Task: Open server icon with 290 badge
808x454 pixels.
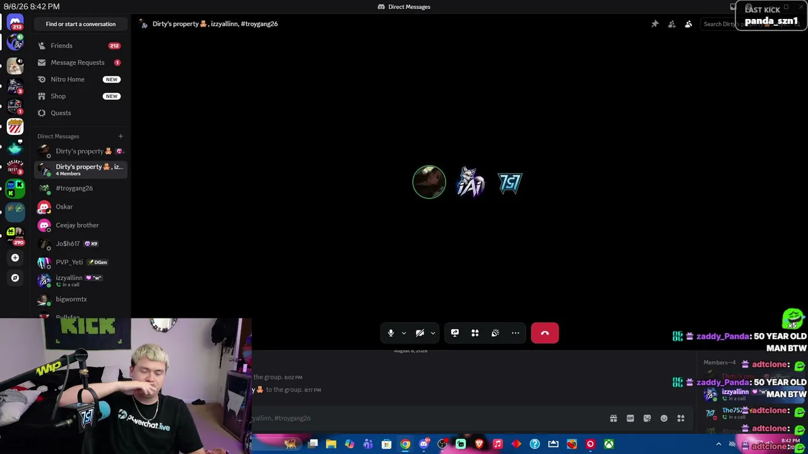Action: (x=15, y=235)
